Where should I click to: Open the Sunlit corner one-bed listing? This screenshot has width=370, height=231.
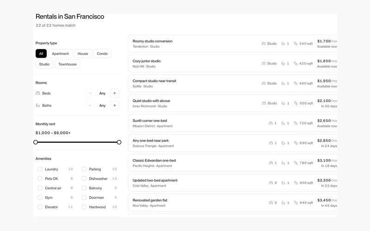pos(233,123)
